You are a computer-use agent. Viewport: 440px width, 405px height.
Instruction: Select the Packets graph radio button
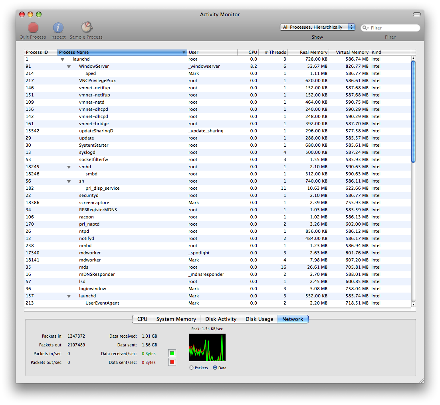[191, 368]
